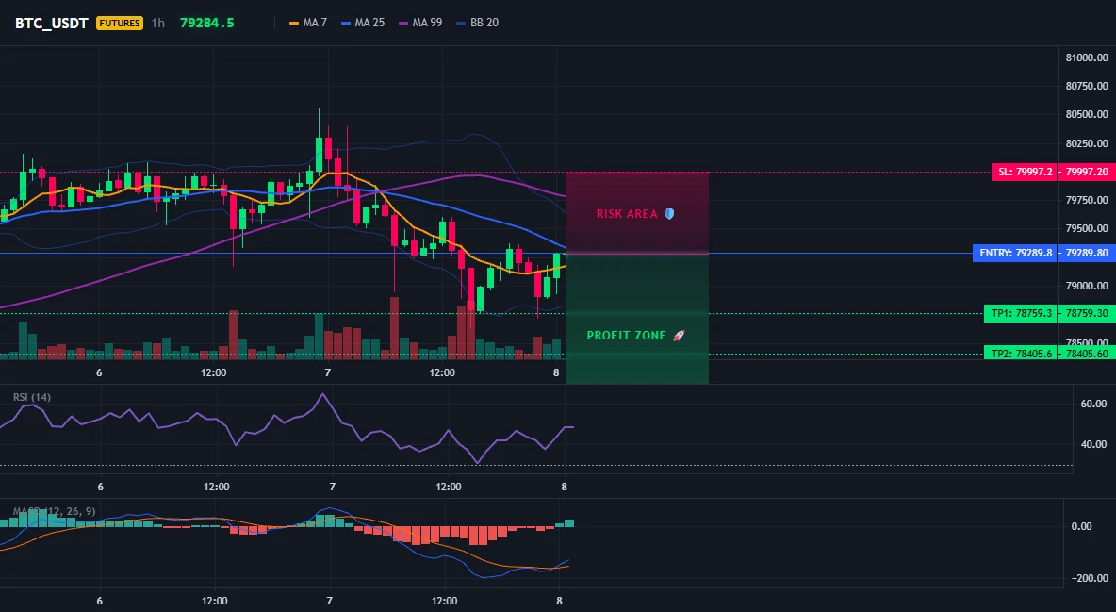Click the PROFIT ZONE label
The image size is (1116, 612).
626,336
